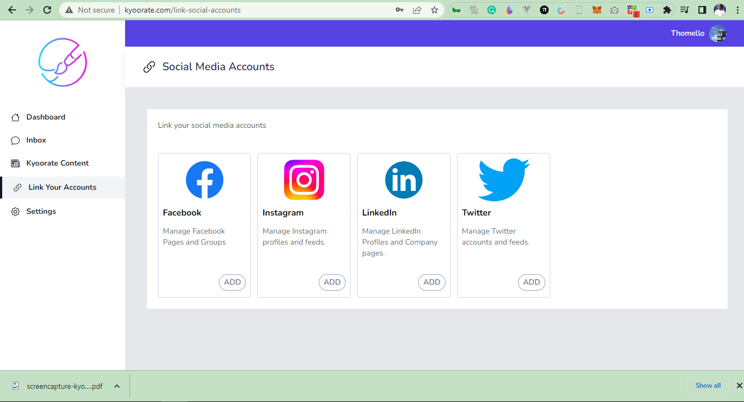Viewport: 744px width, 402px height.
Task: Click Show all downloads button
Action: [708, 386]
